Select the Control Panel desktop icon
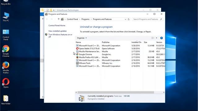 (6, 35)
